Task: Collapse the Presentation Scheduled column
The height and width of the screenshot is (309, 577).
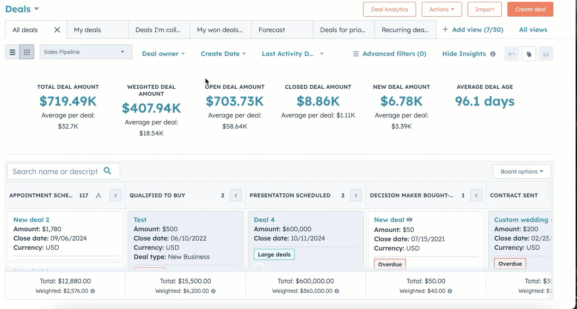Action: [356, 196]
